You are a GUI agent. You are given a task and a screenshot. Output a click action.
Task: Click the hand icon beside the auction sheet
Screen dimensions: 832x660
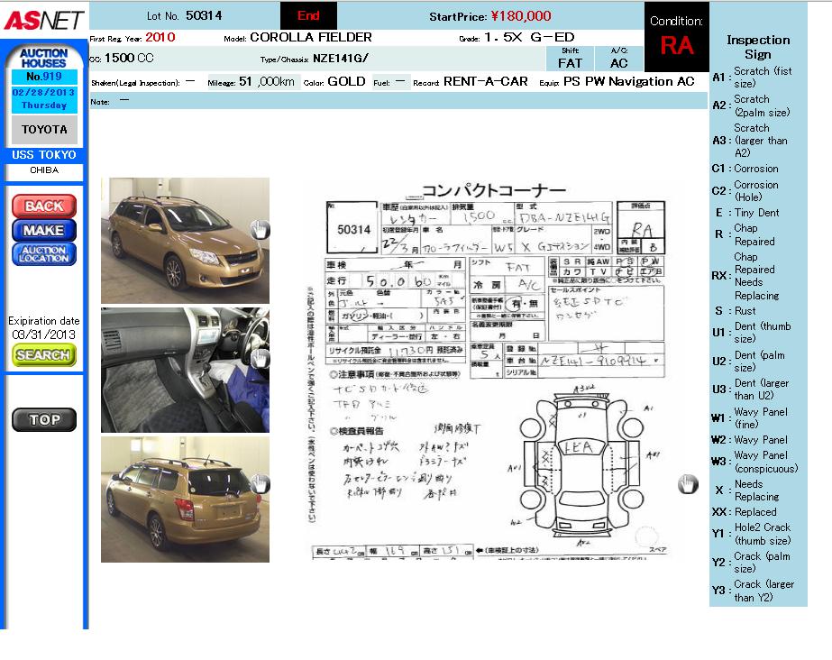click(x=688, y=484)
